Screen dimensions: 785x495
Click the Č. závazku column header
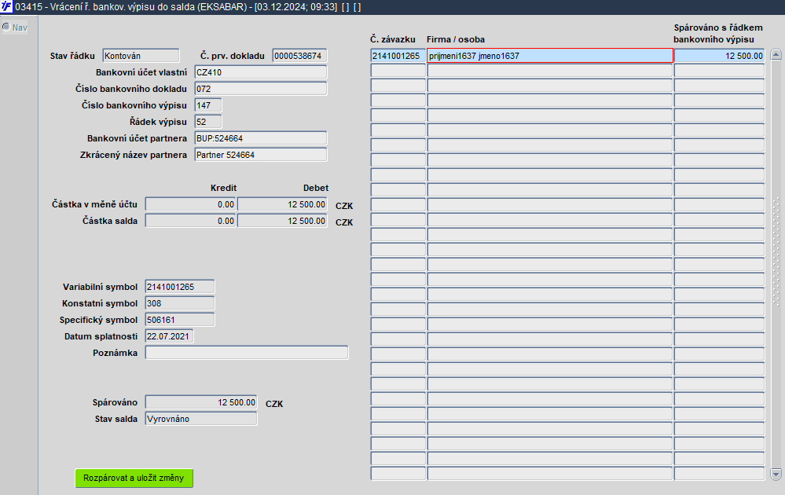point(393,39)
